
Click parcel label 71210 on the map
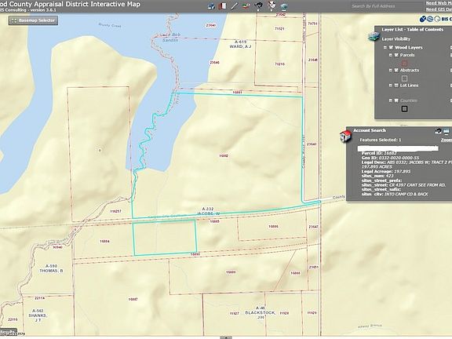(279, 64)
